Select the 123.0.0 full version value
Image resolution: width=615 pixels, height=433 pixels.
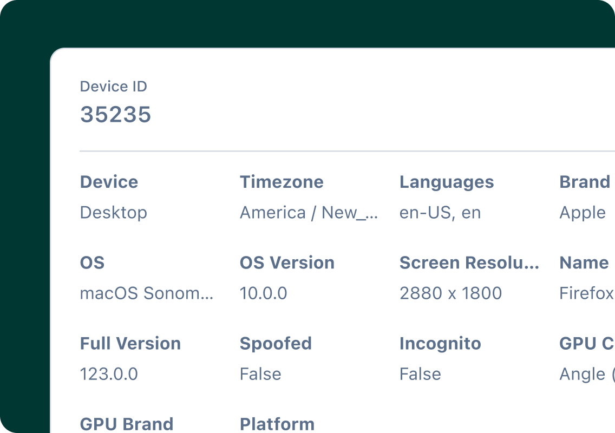coord(109,374)
